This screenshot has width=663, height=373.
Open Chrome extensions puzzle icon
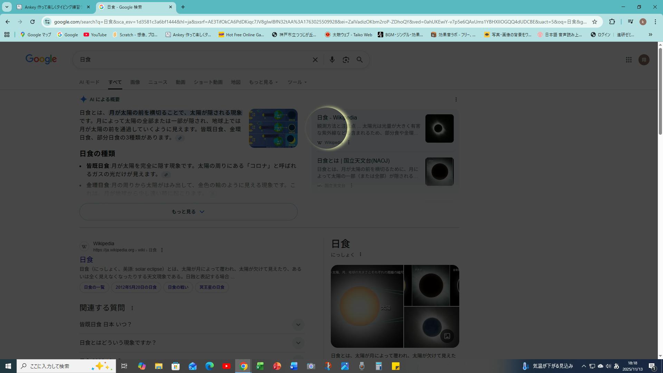tap(612, 22)
